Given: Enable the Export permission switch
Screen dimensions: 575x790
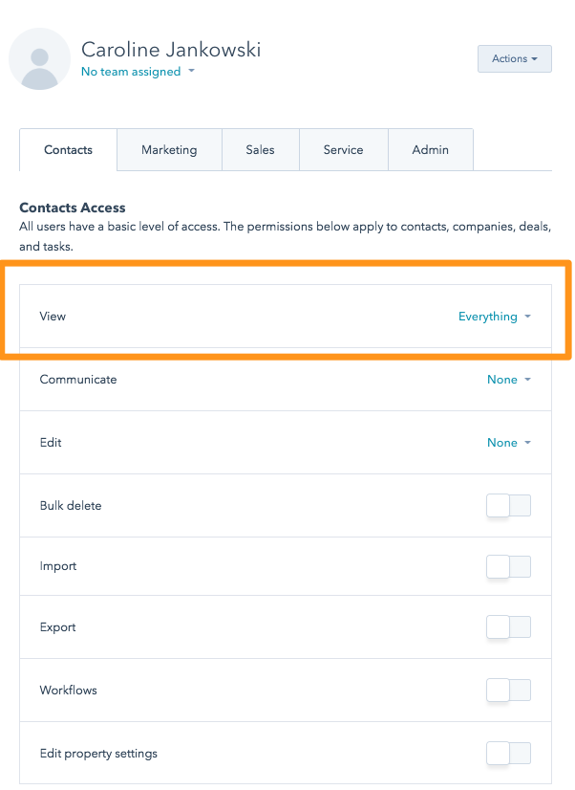Looking at the screenshot, I should coord(508,627).
